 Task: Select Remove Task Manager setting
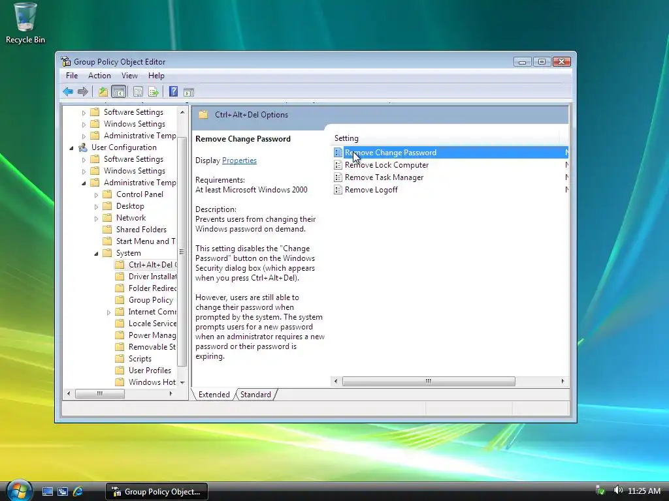pos(384,177)
